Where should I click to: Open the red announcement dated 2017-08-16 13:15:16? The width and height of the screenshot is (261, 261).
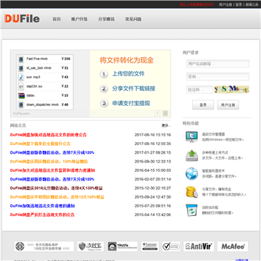(x=49, y=135)
